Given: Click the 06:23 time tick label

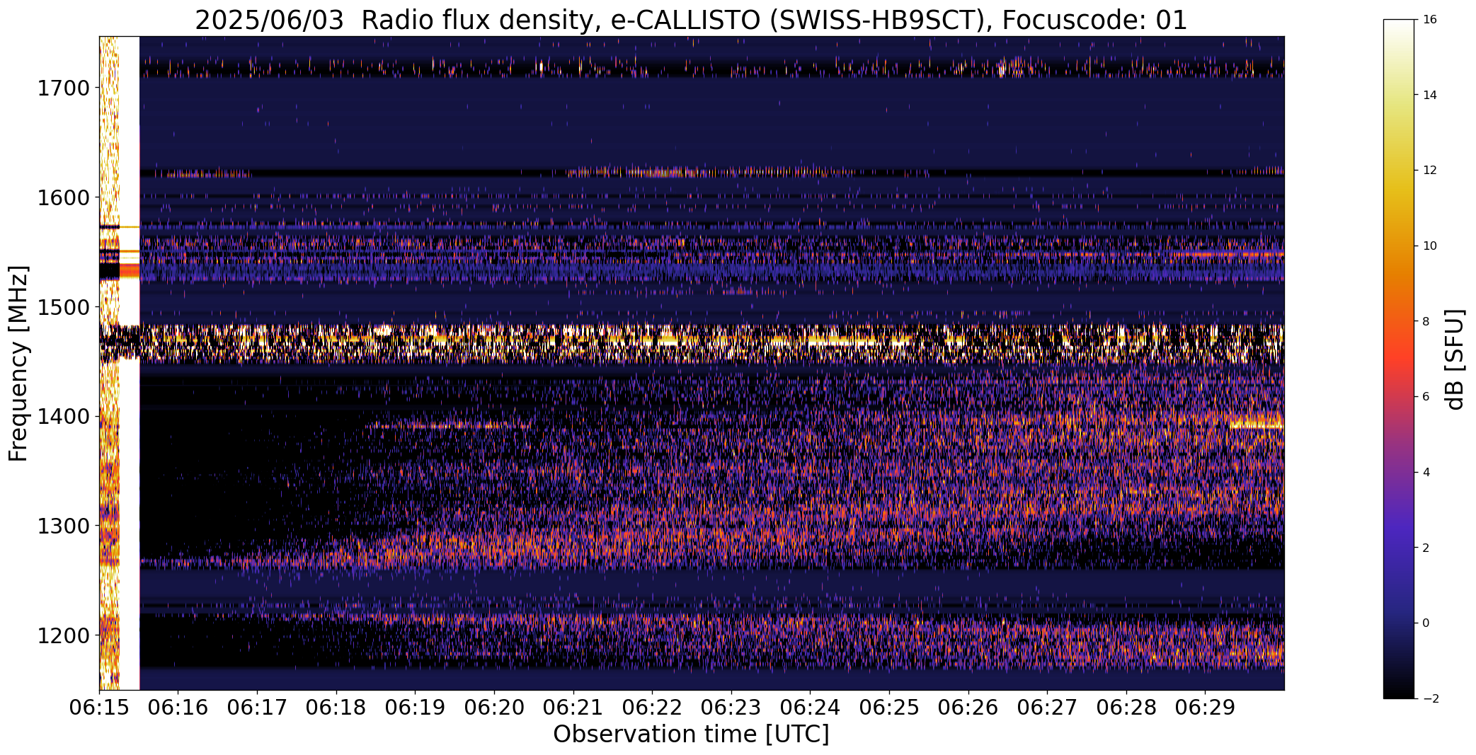Looking at the screenshot, I should (x=731, y=708).
